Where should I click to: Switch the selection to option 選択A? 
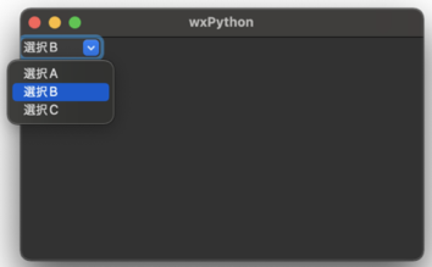tap(60, 74)
